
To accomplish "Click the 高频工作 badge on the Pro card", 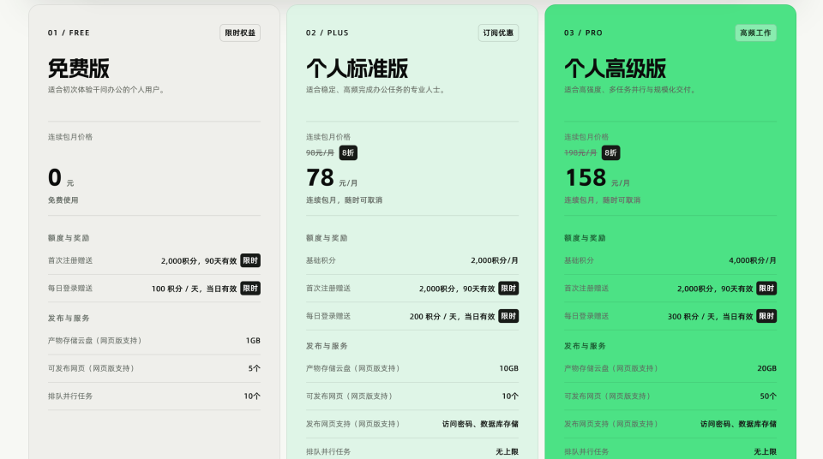I will (755, 33).
